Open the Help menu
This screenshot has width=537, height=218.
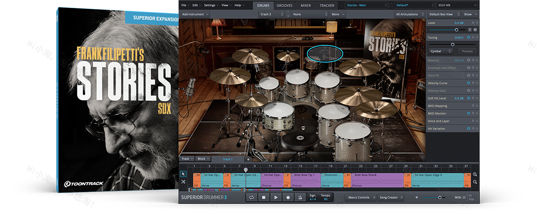click(x=239, y=5)
